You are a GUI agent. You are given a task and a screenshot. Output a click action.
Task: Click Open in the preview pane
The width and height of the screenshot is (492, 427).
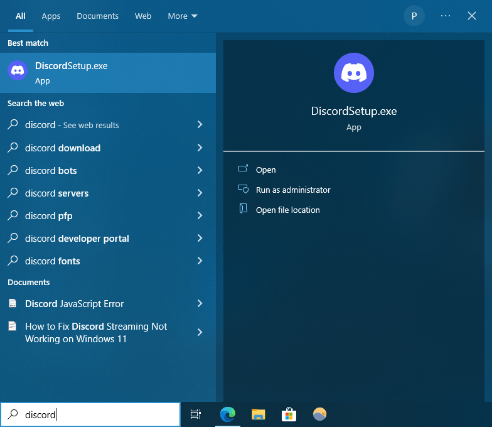click(265, 170)
